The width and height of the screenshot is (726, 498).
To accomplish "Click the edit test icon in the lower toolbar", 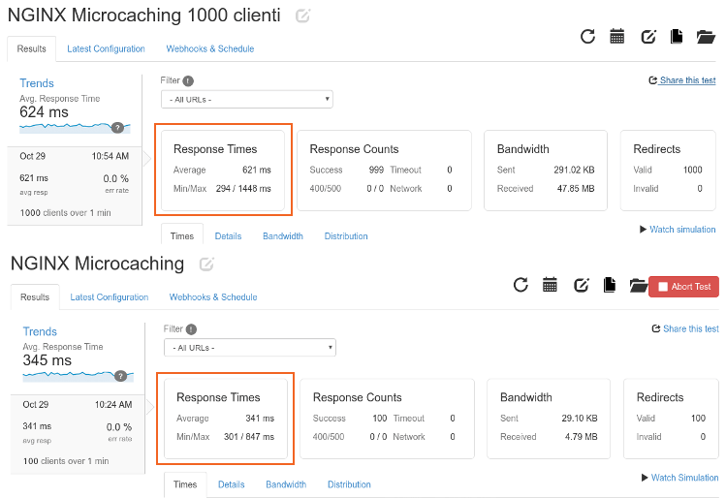I will (x=581, y=285).
